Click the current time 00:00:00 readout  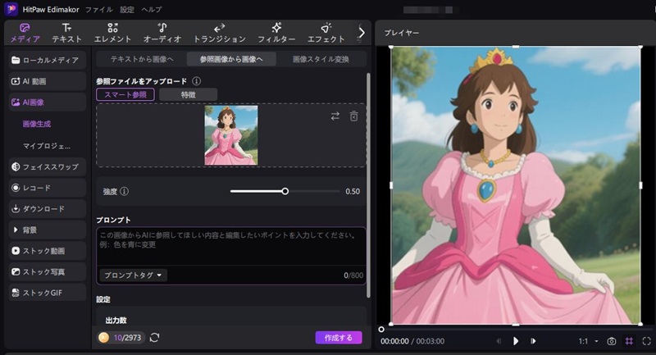[x=394, y=341]
